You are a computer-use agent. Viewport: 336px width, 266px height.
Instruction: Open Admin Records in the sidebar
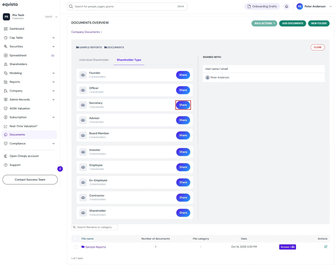point(29,100)
